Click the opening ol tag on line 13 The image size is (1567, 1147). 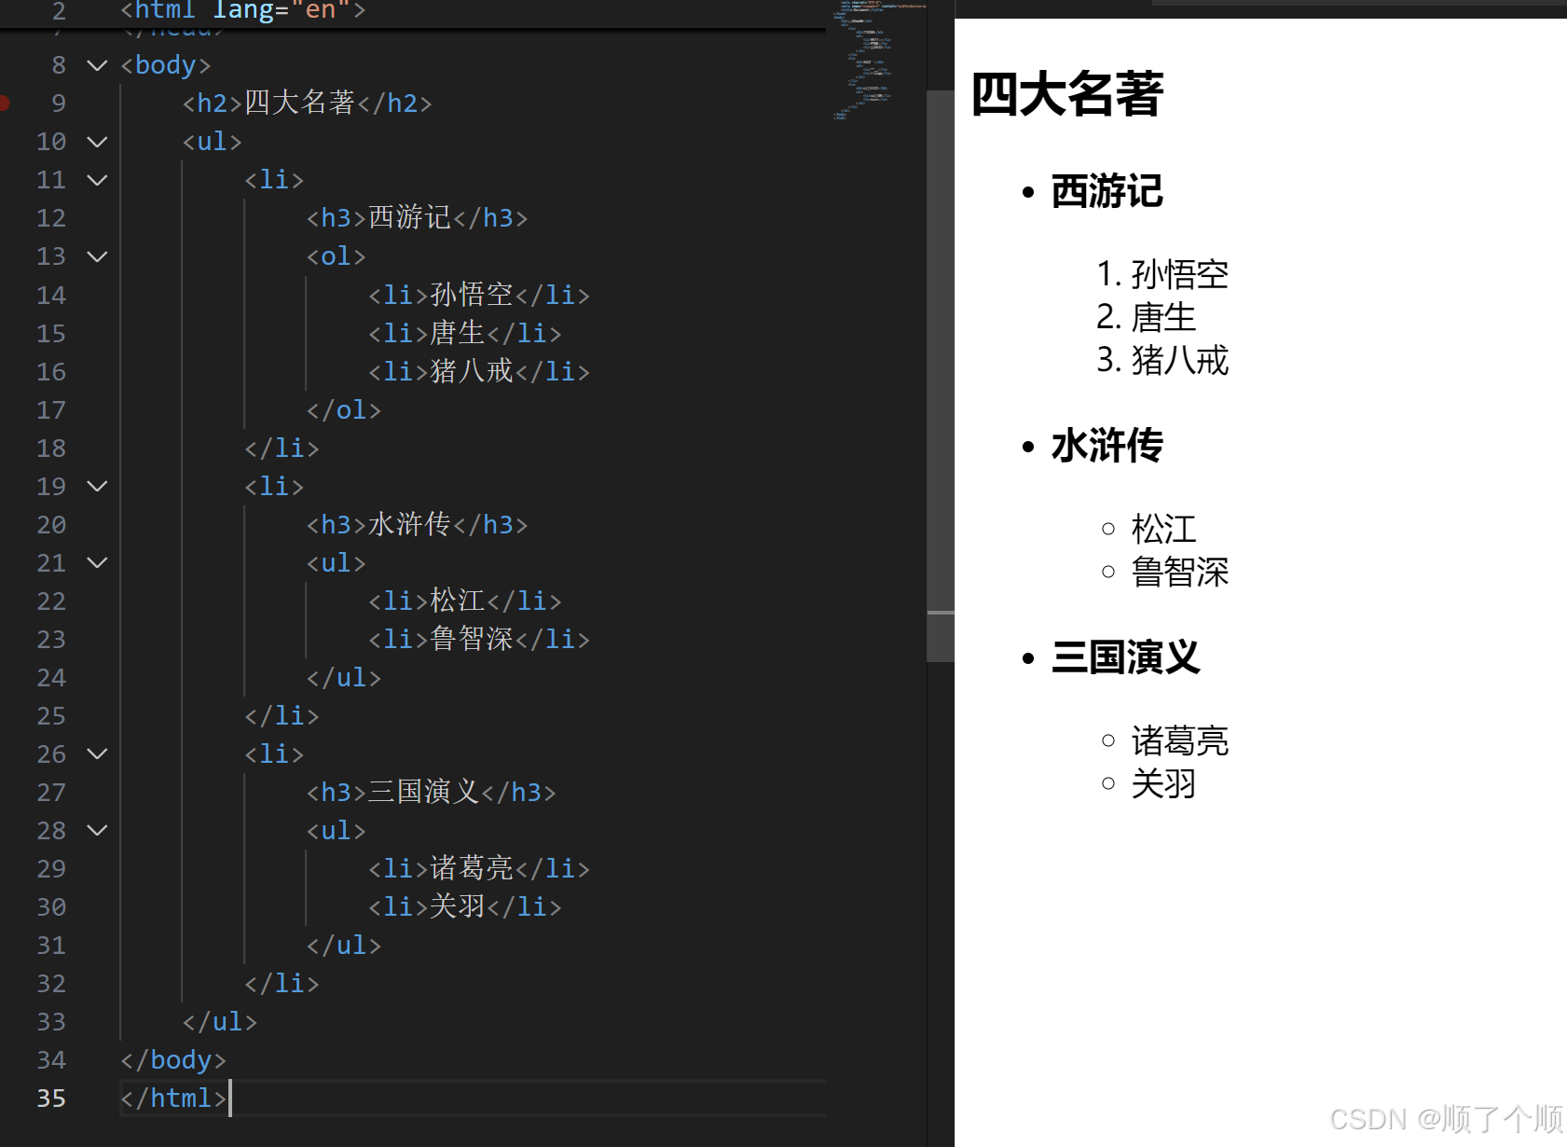pyautogui.click(x=337, y=256)
